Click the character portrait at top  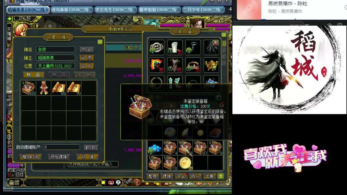coord(197,23)
